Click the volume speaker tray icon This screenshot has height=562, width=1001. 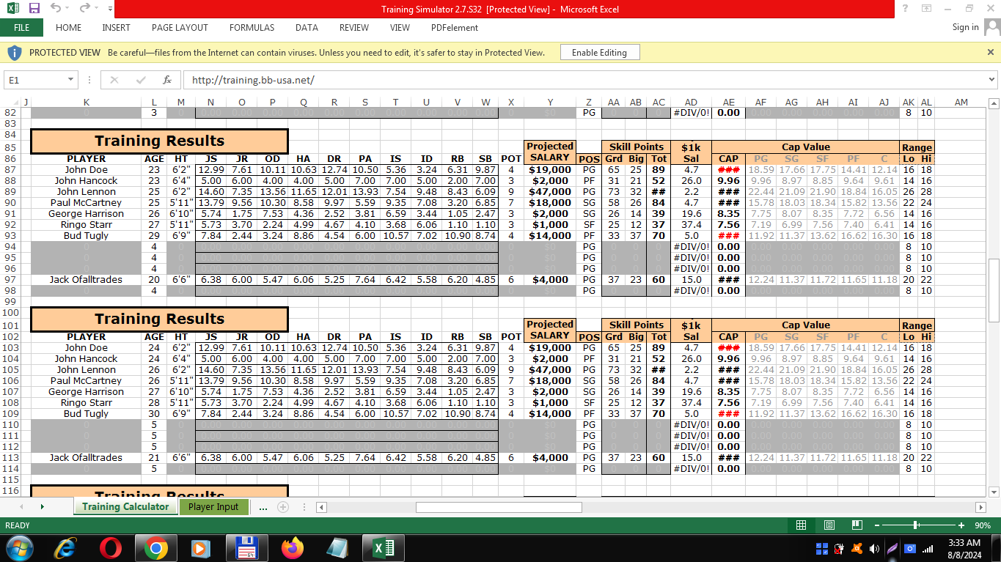tap(874, 548)
